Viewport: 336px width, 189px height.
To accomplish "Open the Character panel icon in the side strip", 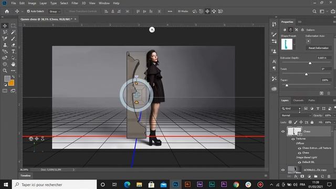I will 274,61.
